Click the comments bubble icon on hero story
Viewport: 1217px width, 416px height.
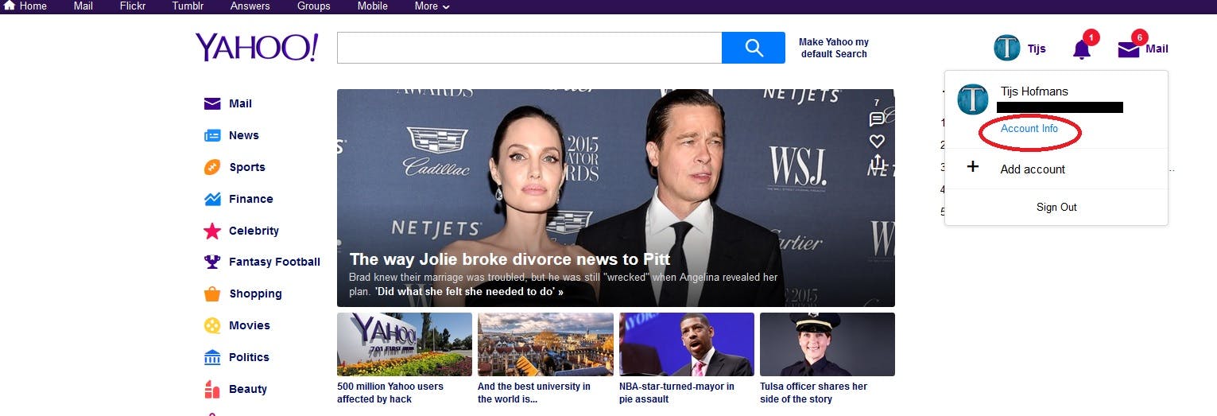point(877,119)
